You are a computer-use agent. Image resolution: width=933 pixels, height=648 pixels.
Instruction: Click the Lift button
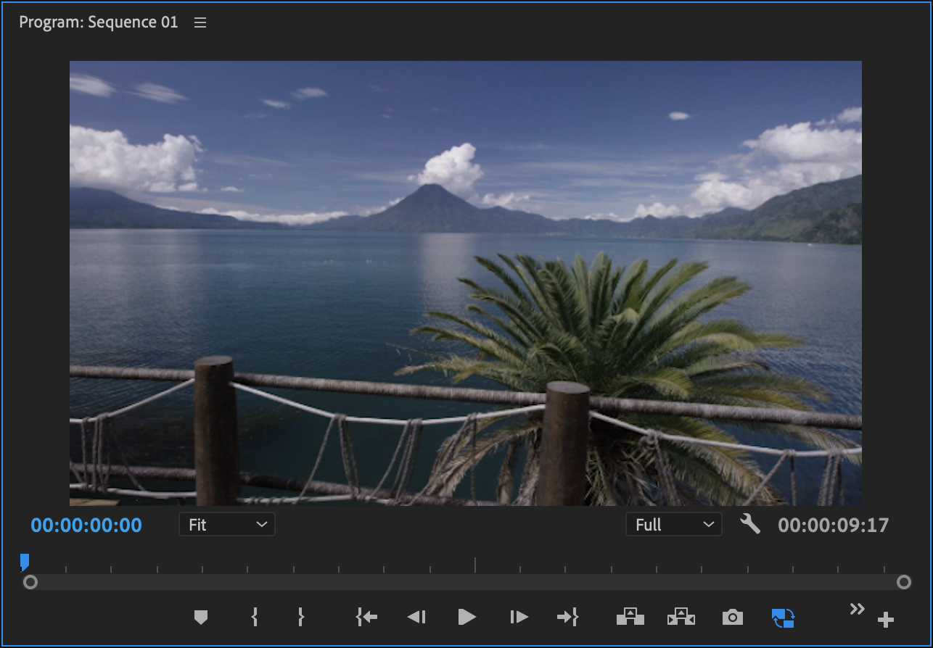pos(630,617)
